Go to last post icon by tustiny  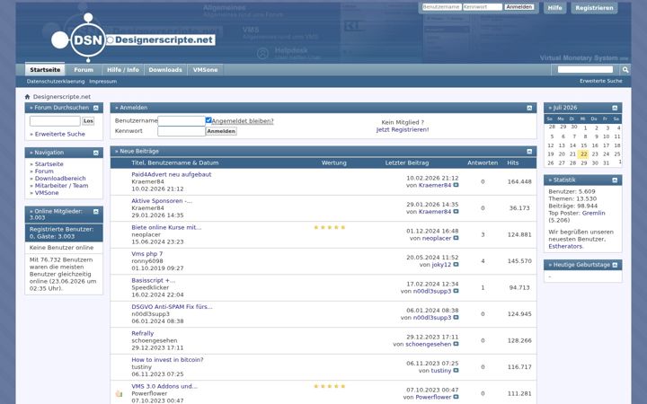(456, 370)
